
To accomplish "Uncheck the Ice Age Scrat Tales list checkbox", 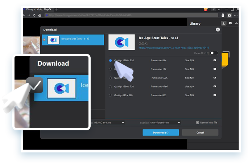I will [44, 40].
